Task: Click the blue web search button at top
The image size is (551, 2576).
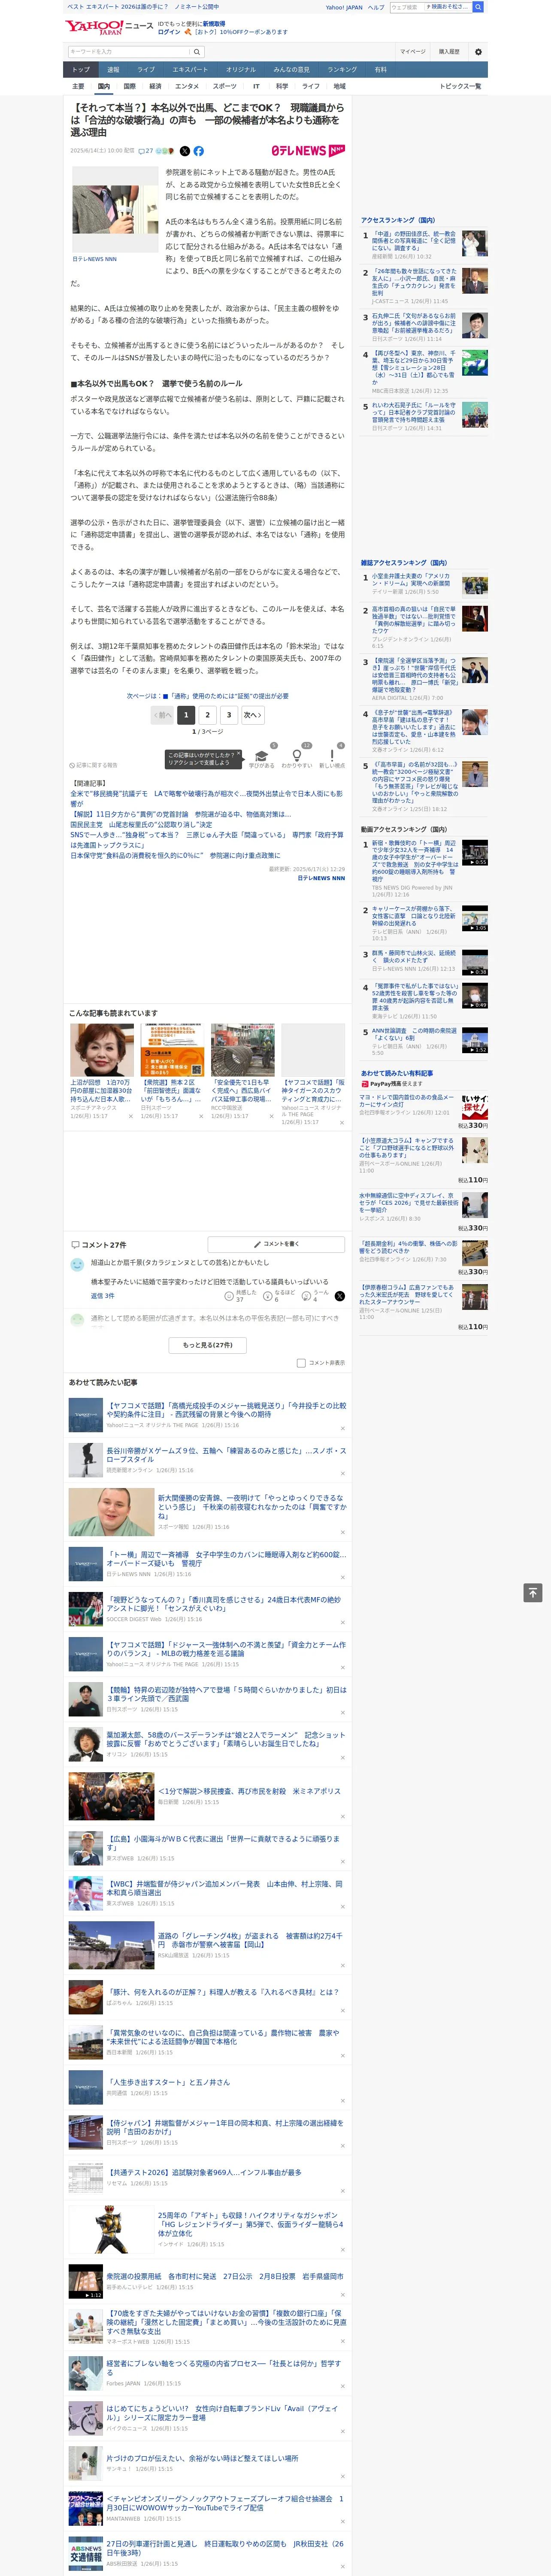Action: (478, 7)
